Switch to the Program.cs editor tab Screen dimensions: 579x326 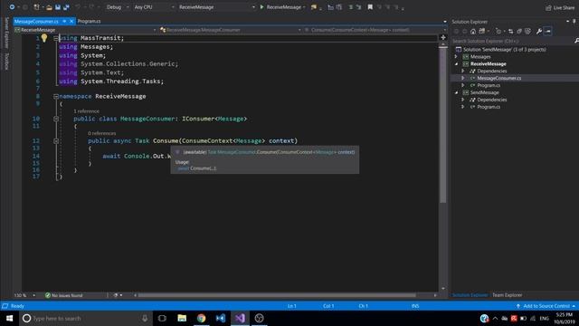click(x=89, y=21)
